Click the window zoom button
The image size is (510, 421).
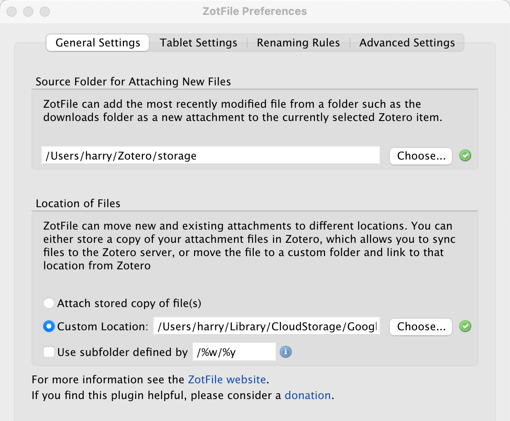click(x=45, y=12)
